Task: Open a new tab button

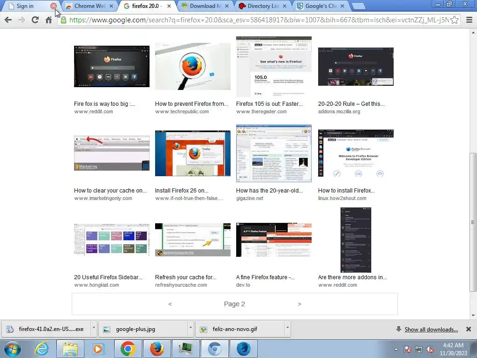Action: [x=359, y=6]
